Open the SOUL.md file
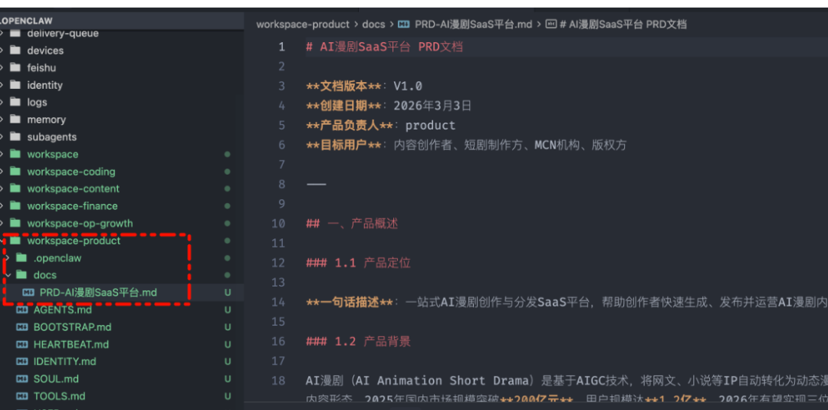The height and width of the screenshot is (410, 828). coord(56,379)
